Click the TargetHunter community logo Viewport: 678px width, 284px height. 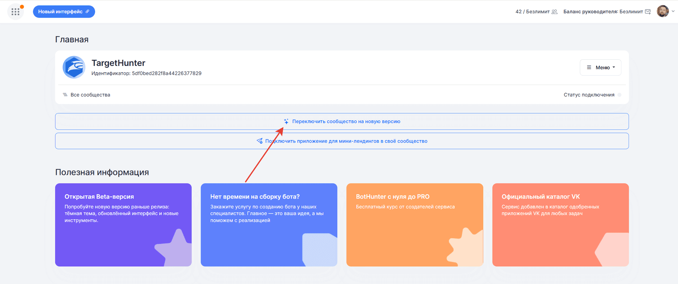coord(74,67)
